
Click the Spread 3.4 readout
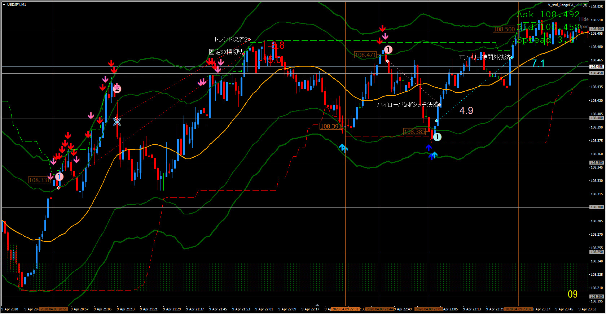point(545,40)
